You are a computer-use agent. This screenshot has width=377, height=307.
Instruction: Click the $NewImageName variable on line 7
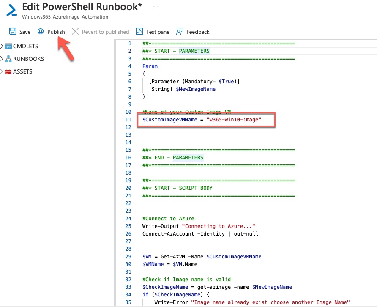pyautogui.click(x=196, y=89)
